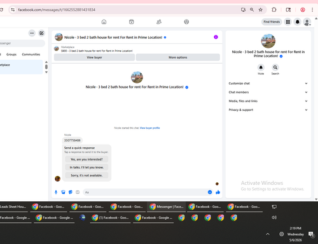This screenshot has width=318, height=244.
Task: Click the Find friends button
Action: pyautogui.click(x=272, y=22)
